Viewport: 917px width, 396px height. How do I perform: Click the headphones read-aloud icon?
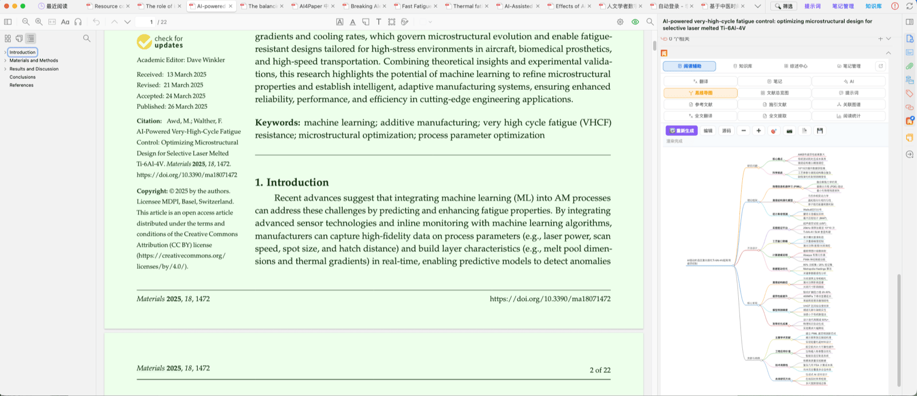point(78,22)
